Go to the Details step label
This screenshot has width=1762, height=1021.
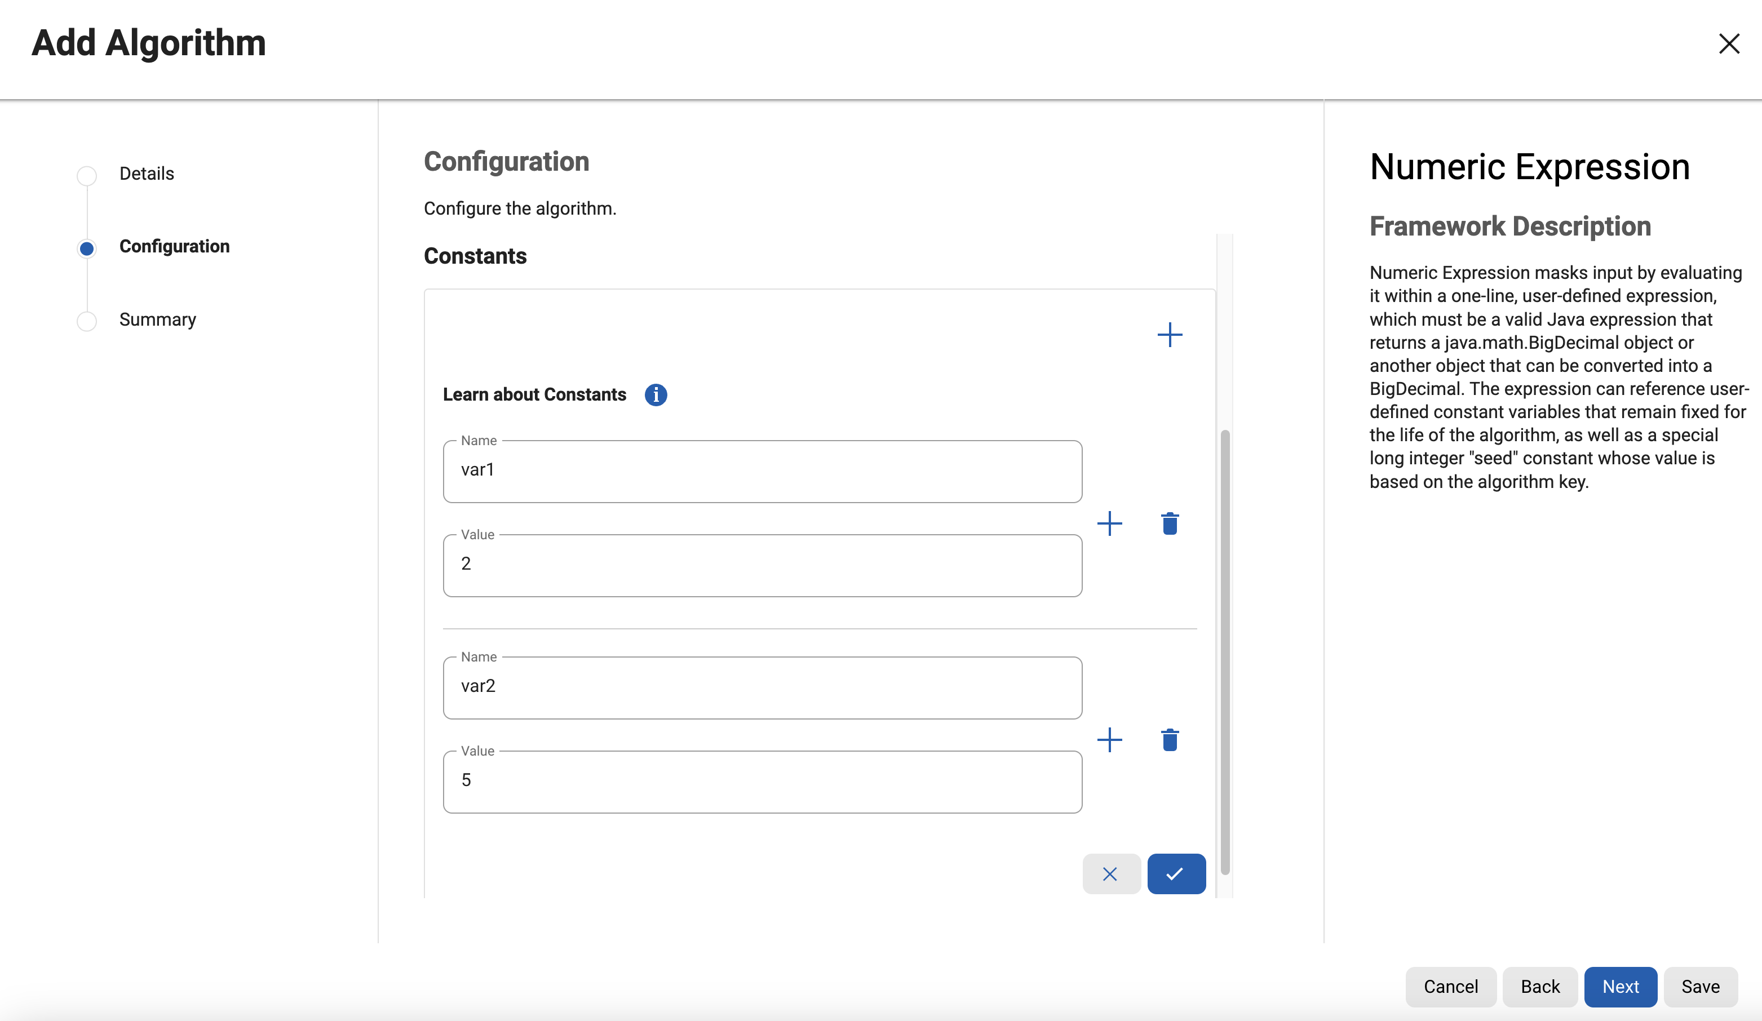point(146,174)
